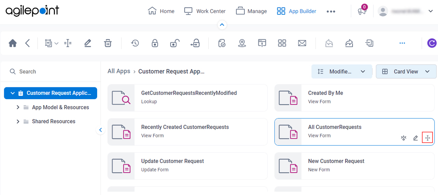Image resolution: width=438 pixels, height=195 pixels.
Task: Click debug bug icon on All CustomerRequests card
Action: tap(404, 138)
